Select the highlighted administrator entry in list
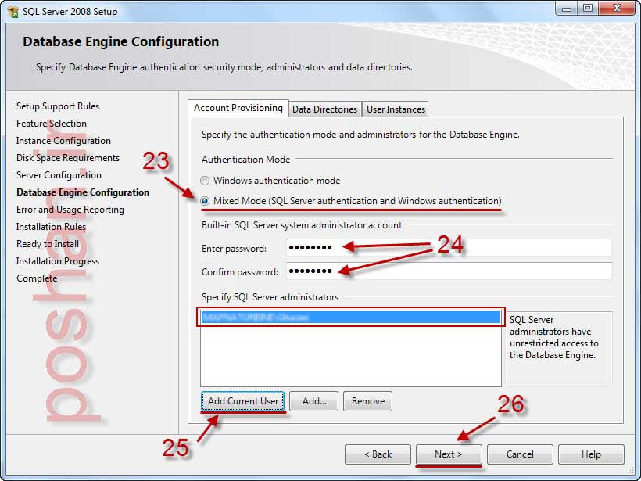The height and width of the screenshot is (481, 641). point(350,318)
